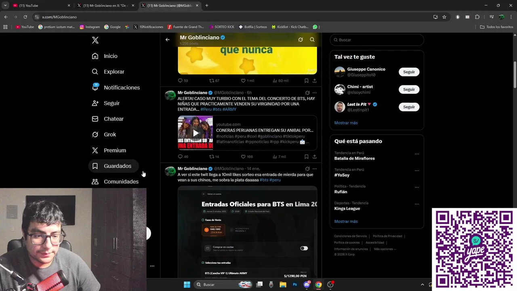Open Discord from Windows taskbar
Image resolution: width=517 pixels, height=291 pixels.
(x=307, y=285)
